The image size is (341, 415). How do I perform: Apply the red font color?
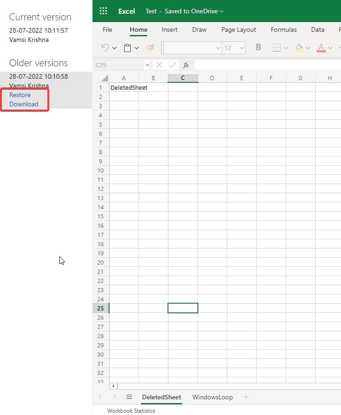(321, 47)
